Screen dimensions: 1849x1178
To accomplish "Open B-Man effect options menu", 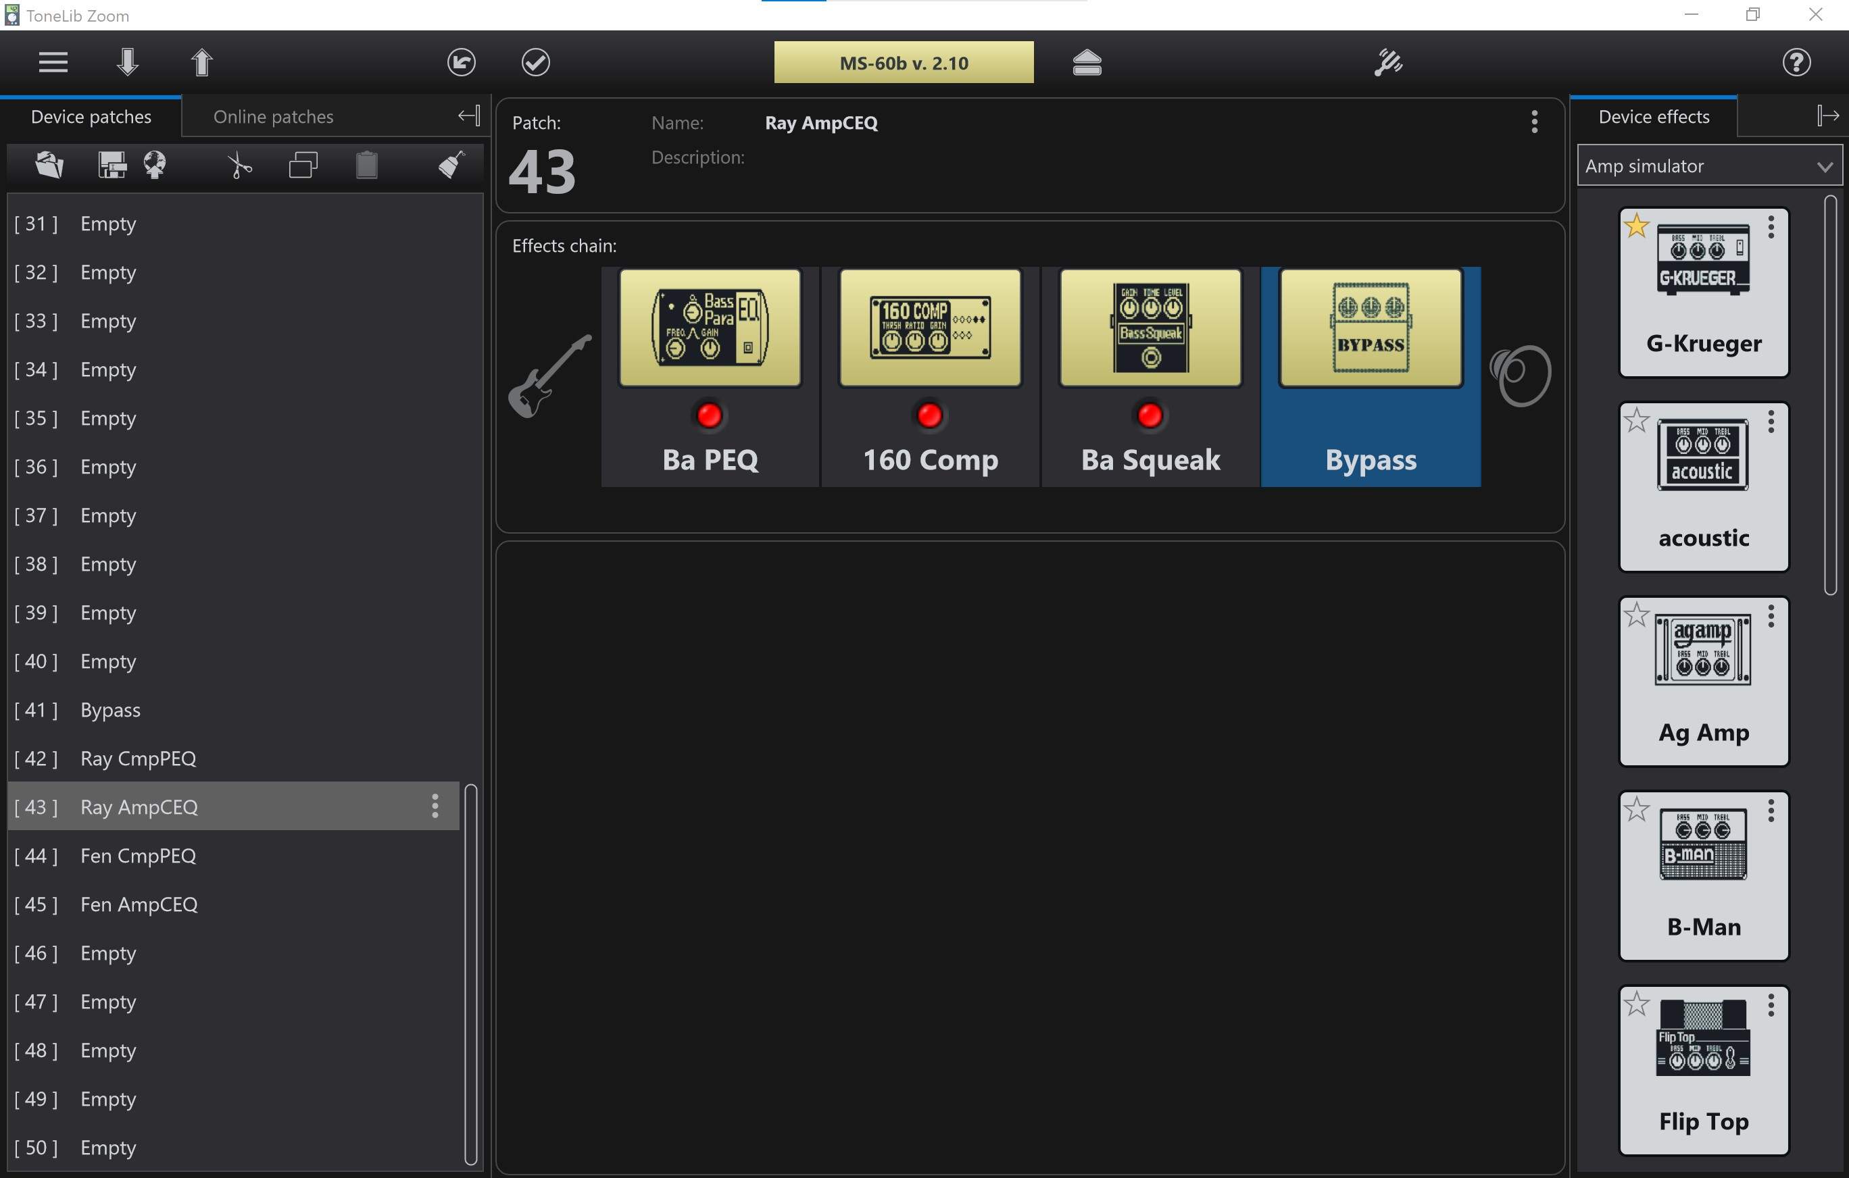I will (1771, 811).
